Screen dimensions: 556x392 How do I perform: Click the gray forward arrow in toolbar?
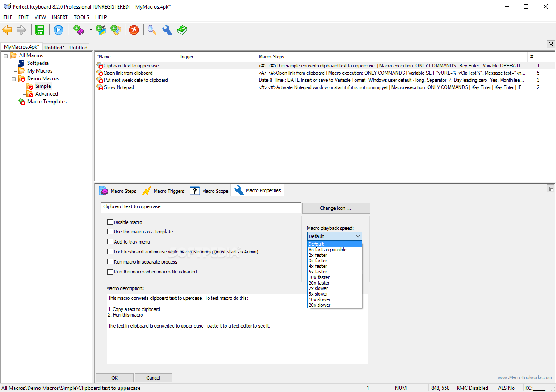tap(21, 30)
